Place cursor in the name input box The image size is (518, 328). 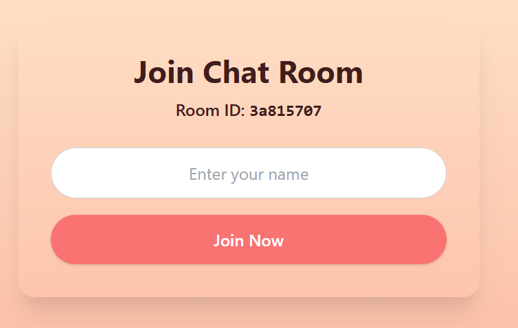(249, 173)
